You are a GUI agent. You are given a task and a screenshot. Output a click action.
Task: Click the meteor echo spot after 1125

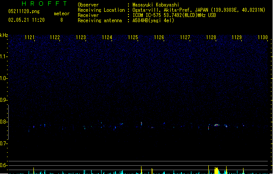point(141,124)
